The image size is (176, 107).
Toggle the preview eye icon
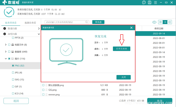[x=154, y=22]
